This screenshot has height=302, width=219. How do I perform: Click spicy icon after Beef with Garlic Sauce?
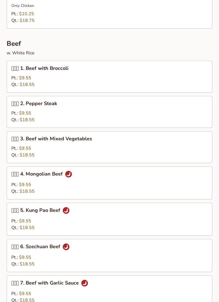point(85,283)
